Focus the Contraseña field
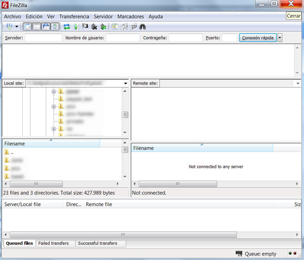The width and height of the screenshot is (304, 260). pos(185,38)
